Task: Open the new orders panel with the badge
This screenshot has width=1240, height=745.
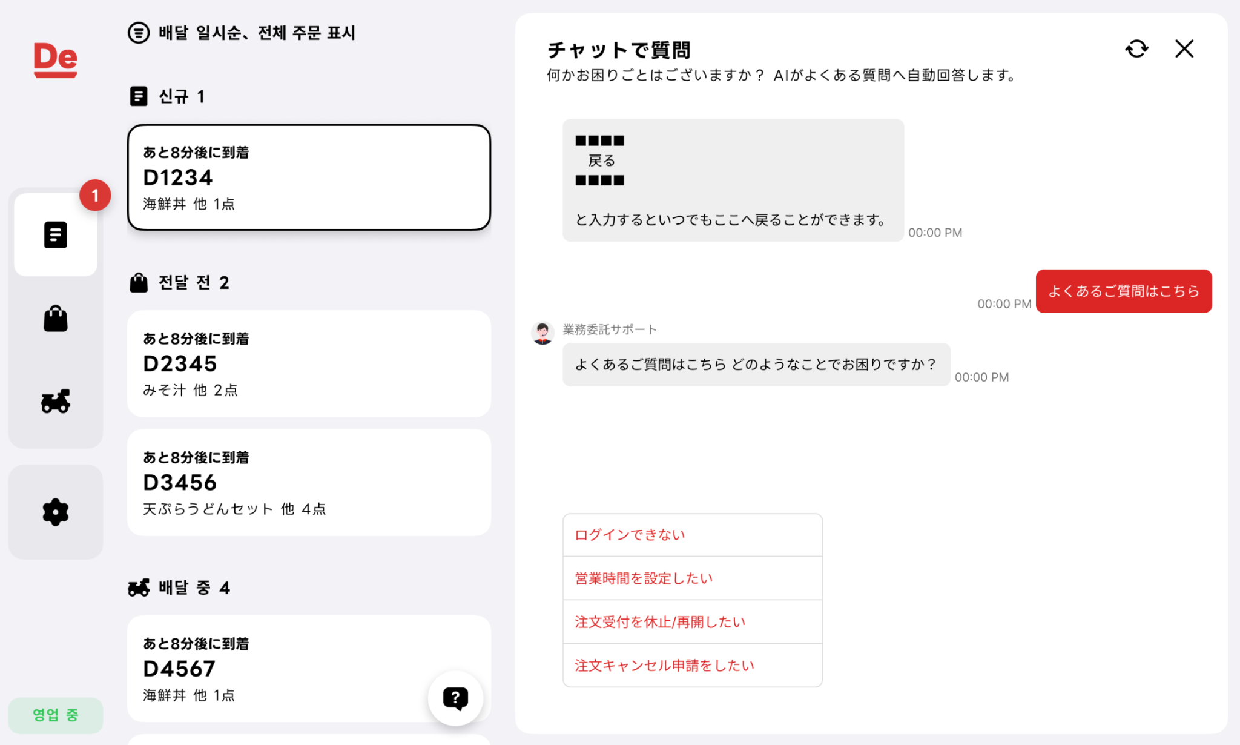Action: point(55,235)
